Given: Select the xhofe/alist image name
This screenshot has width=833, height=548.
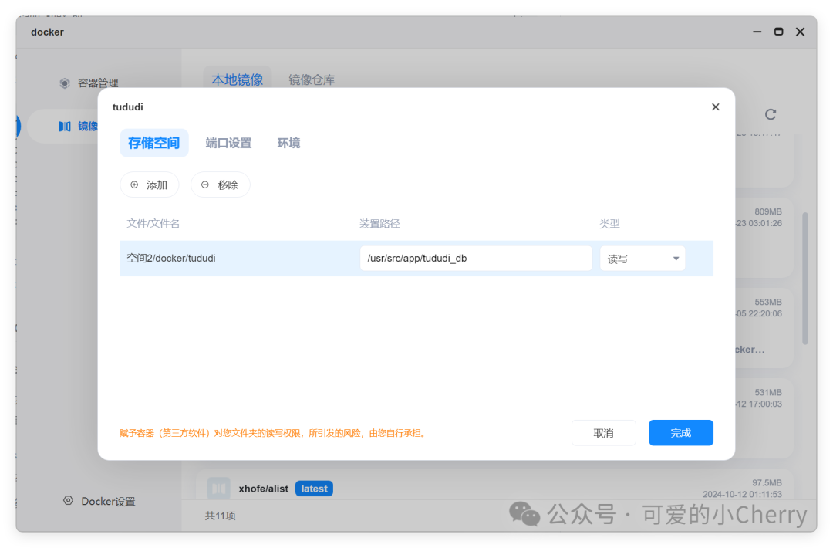Looking at the screenshot, I should (263, 489).
